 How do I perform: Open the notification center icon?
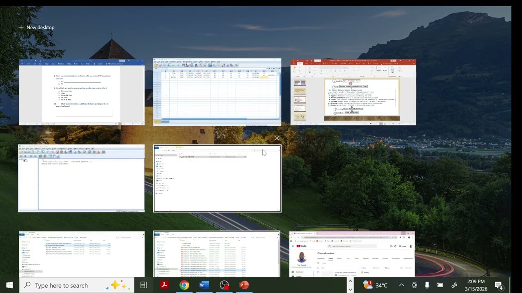coord(499,285)
